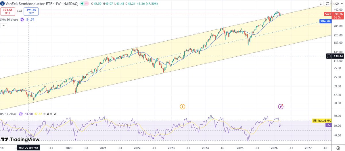Click the 285.00 price scale value
The image size is (345, 151).
[x=338, y=27]
